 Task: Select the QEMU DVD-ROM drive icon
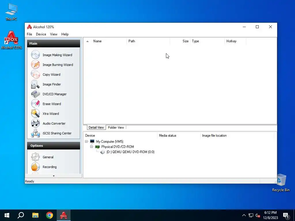tap(103, 152)
